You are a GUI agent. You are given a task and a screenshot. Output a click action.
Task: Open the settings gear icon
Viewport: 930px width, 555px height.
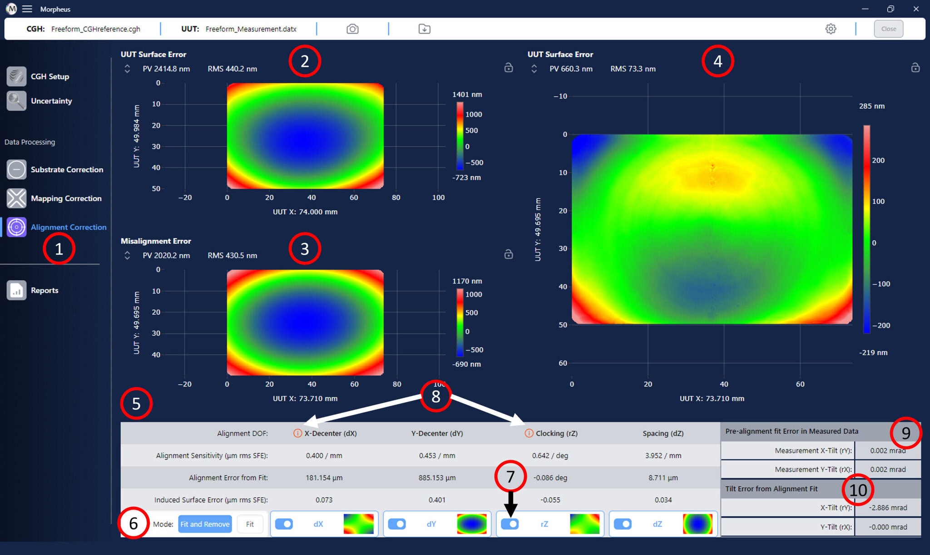831,29
